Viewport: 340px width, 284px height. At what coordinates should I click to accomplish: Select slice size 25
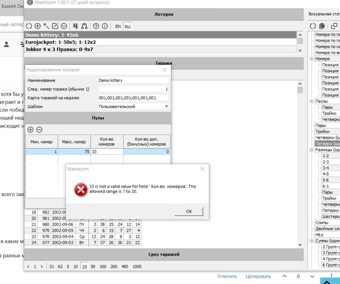[85, 266]
